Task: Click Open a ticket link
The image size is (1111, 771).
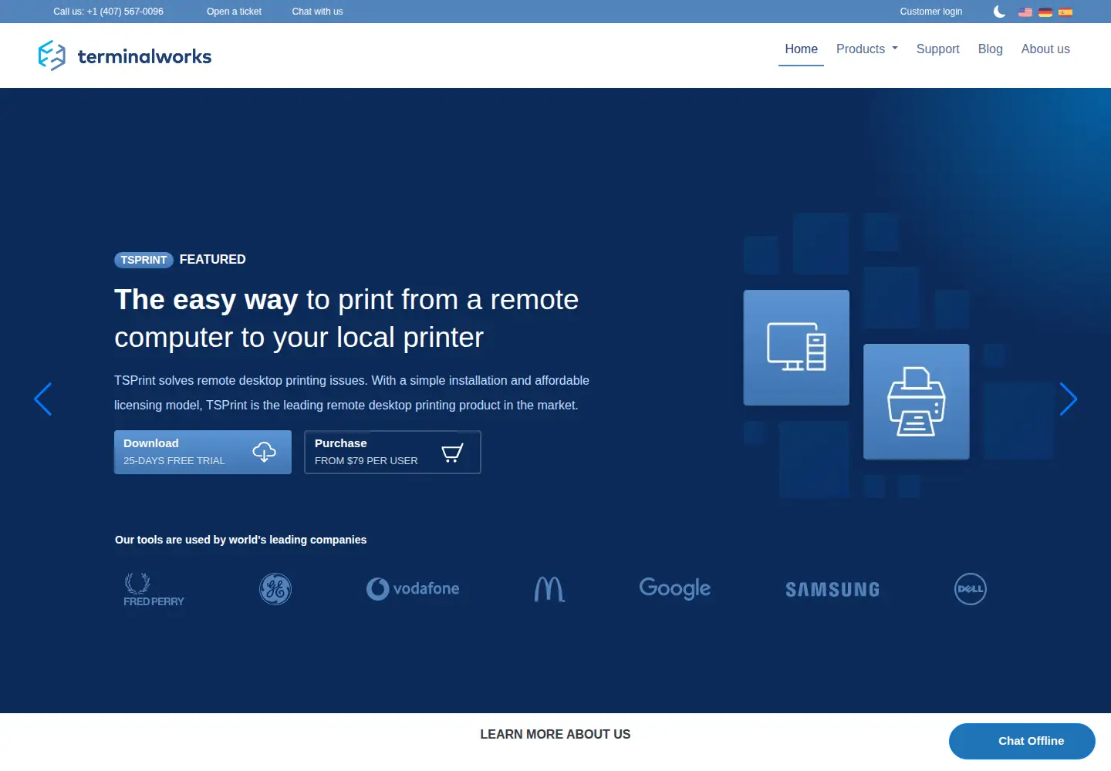Action: coord(234,12)
